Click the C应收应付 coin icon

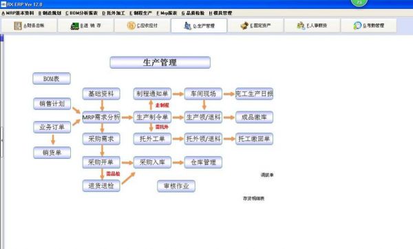(x=131, y=25)
